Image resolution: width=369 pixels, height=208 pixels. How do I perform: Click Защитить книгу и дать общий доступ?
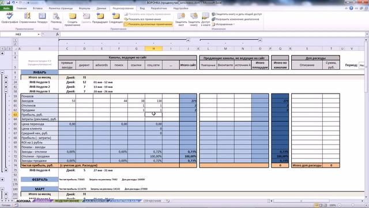point(236,14)
